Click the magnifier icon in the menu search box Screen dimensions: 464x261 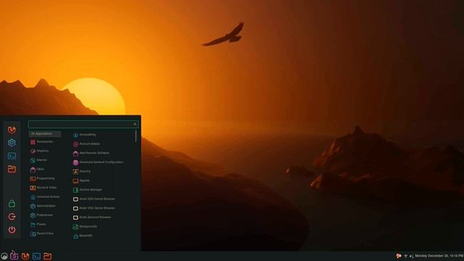coord(135,124)
